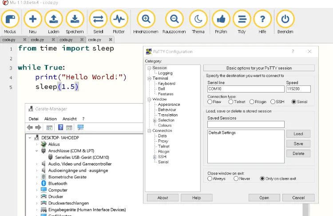Screen dimensions: 333x216
Task: Open the Aktion menu in Geräte-Manager
Action: pos(50,119)
